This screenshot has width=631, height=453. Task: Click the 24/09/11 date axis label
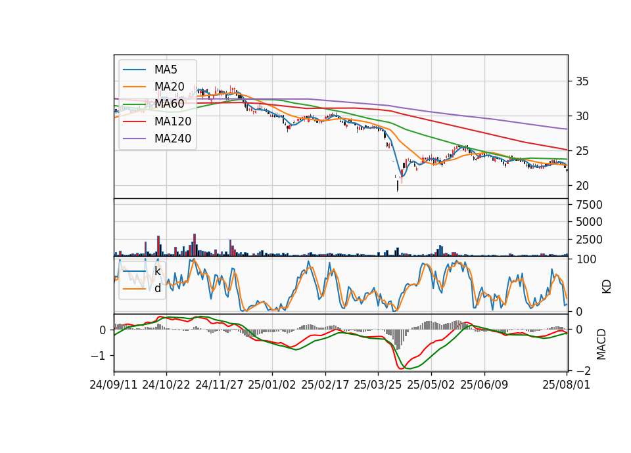pos(114,385)
